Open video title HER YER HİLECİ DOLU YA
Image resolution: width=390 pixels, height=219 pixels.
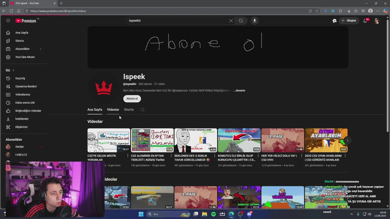(x=279, y=158)
